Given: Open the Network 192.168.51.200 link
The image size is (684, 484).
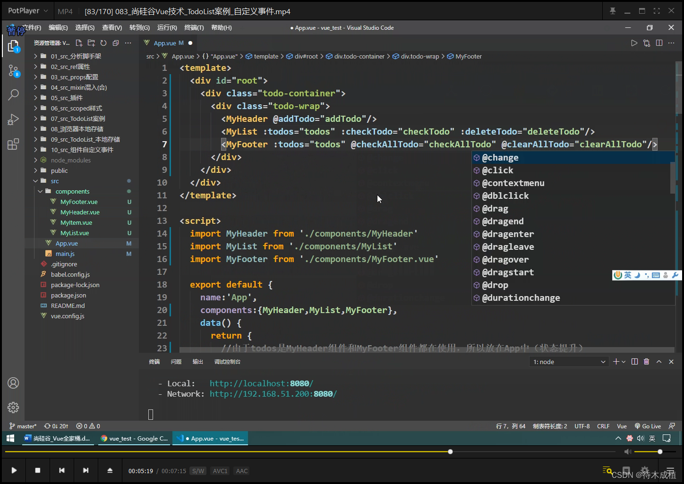Looking at the screenshot, I should [273, 394].
